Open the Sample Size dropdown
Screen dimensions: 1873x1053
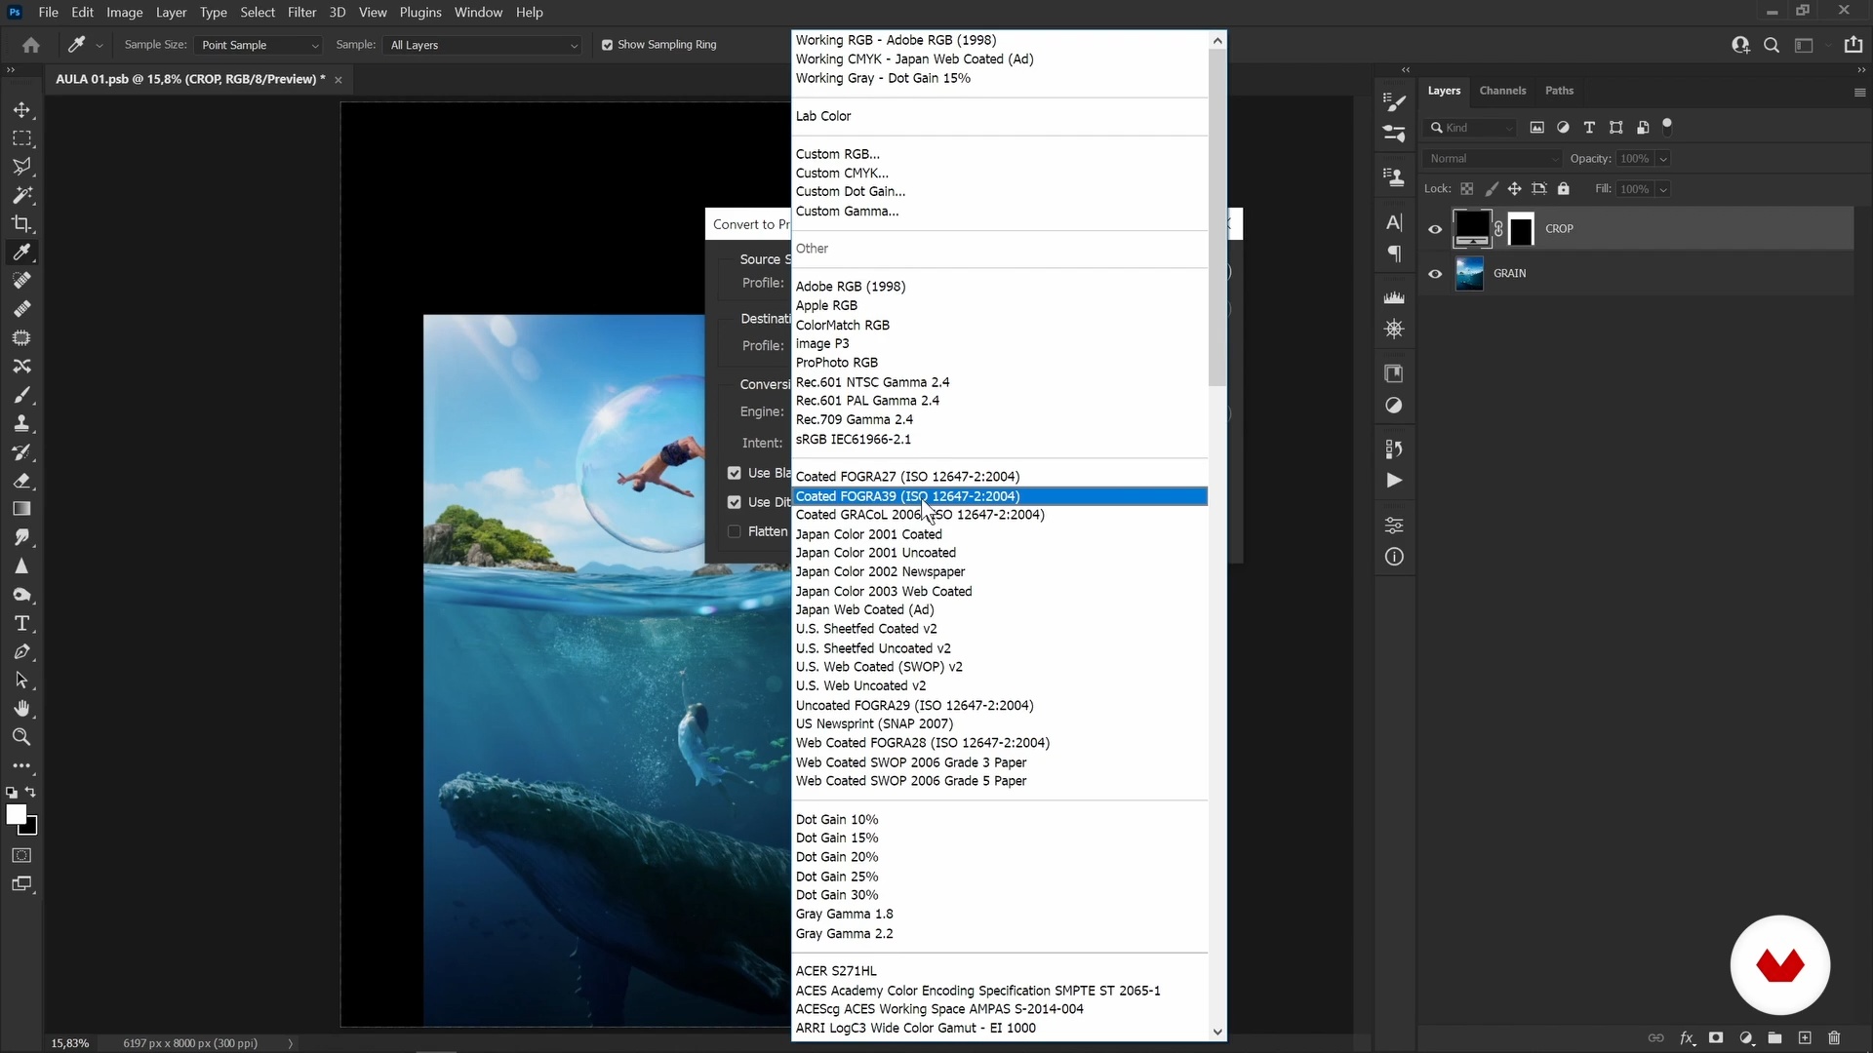(x=259, y=45)
